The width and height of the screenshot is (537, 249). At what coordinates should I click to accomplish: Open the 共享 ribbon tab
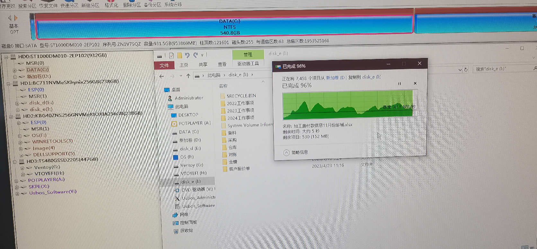203,64
